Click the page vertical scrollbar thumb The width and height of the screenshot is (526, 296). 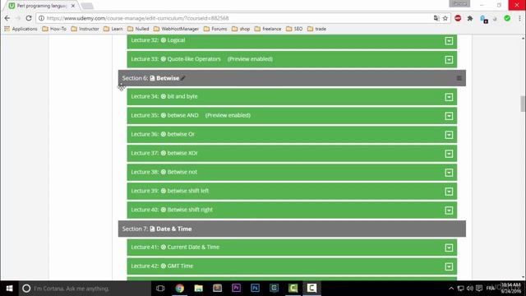pos(523,104)
